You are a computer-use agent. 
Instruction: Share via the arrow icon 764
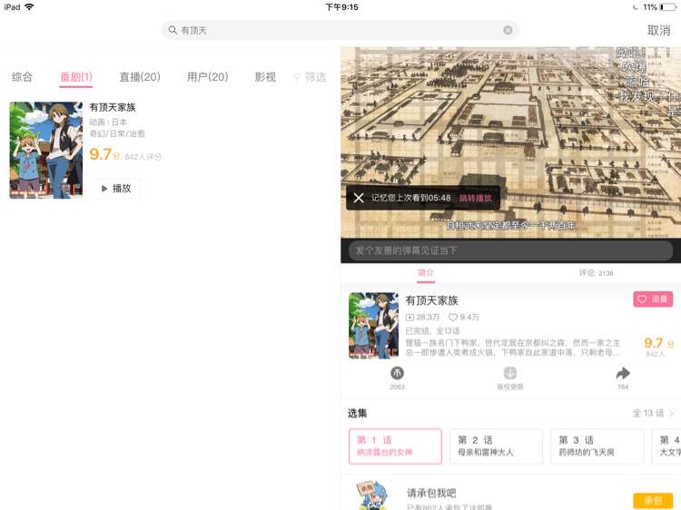[x=623, y=373]
